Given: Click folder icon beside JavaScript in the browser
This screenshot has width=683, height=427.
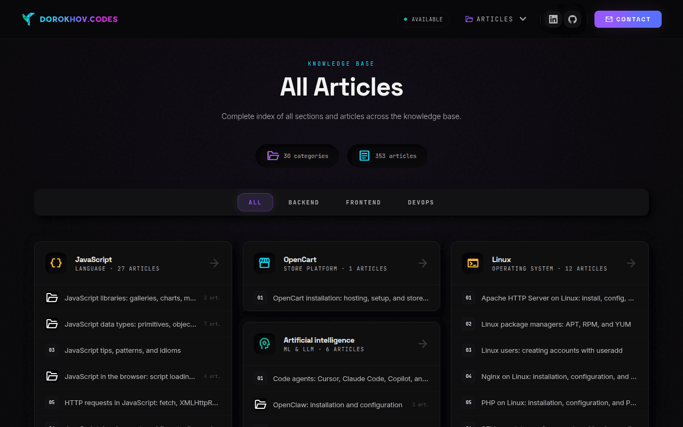Looking at the screenshot, I should click(52, 376).
